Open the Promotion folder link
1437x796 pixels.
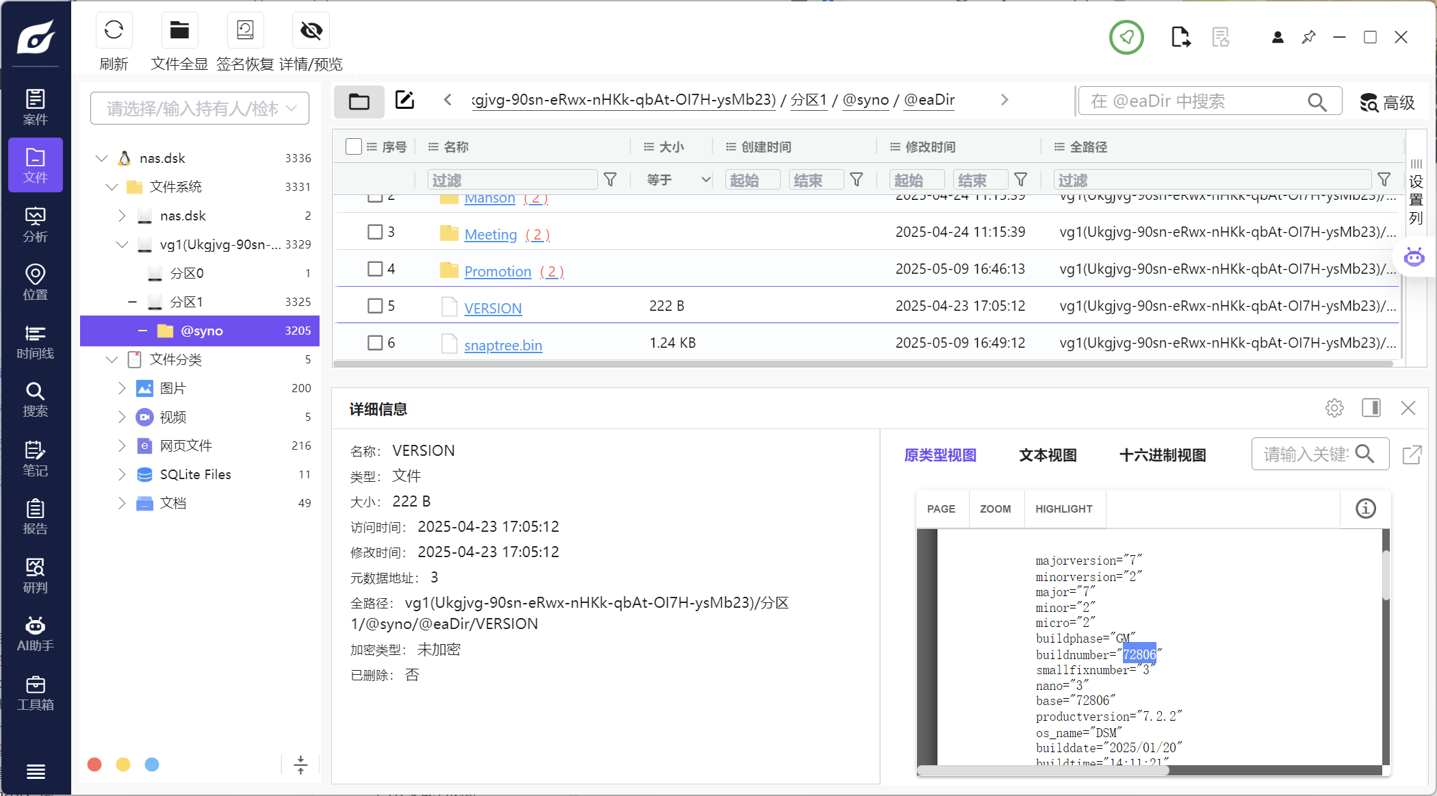pos(497,272)
